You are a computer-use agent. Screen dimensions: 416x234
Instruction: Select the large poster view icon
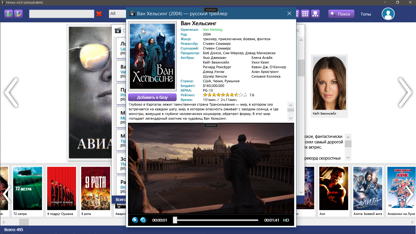tap(315, 14)
